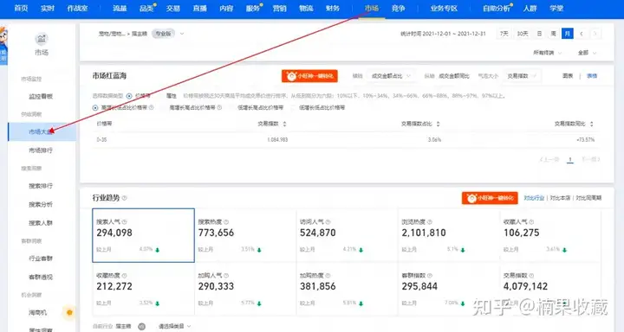Screen dimensions: 624x332
Task: Switch 市场红蓝海 view to 图表
Action: [x=568, y=76]
